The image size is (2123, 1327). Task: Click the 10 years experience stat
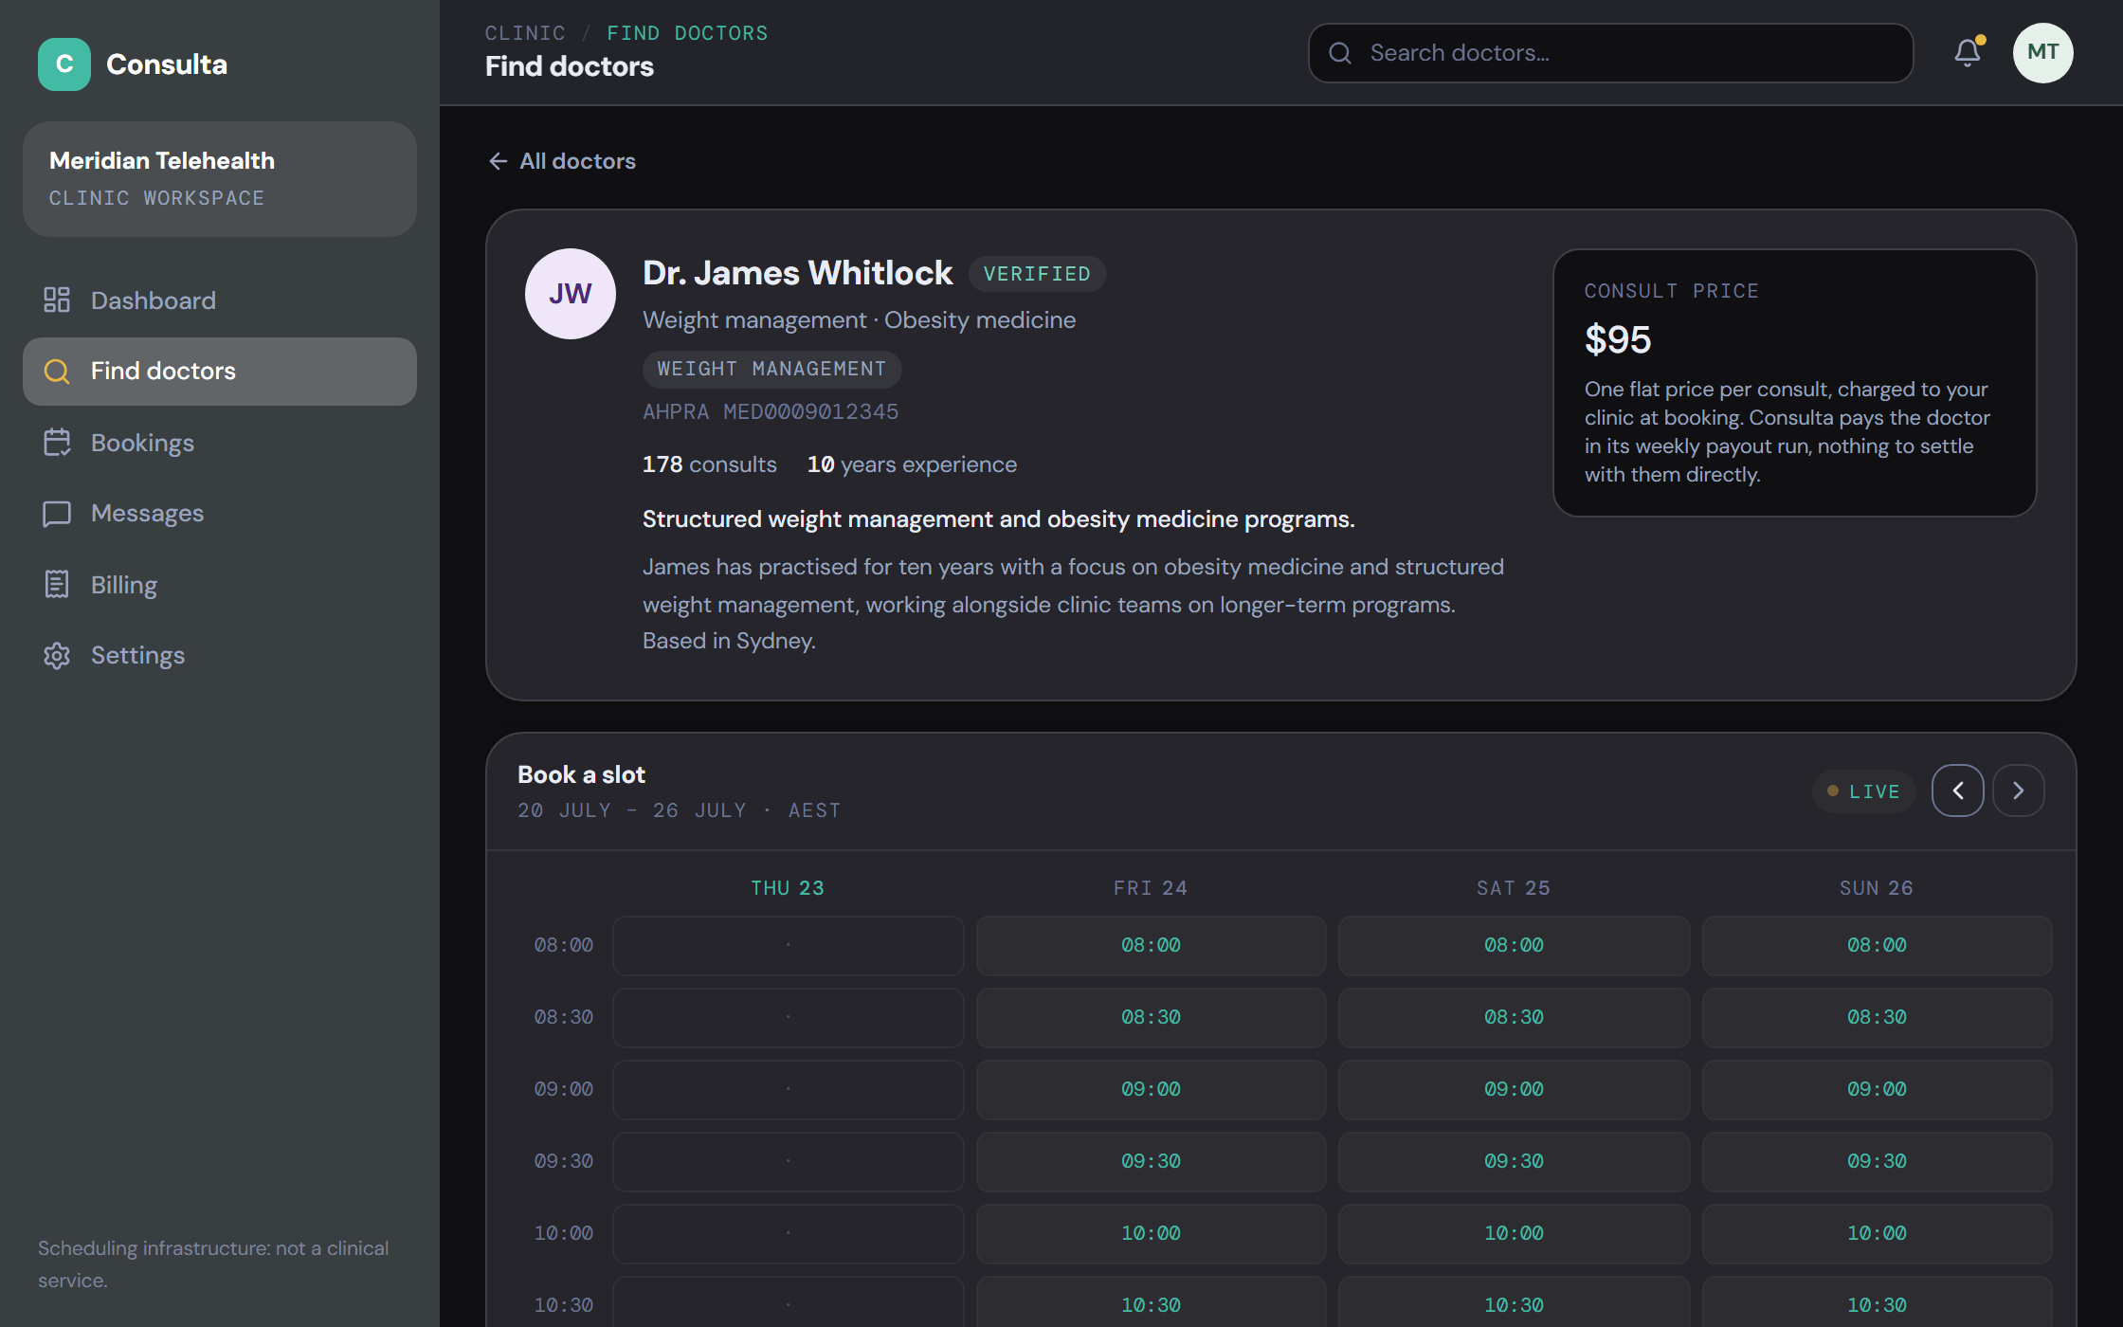click(x=912, y=464)
